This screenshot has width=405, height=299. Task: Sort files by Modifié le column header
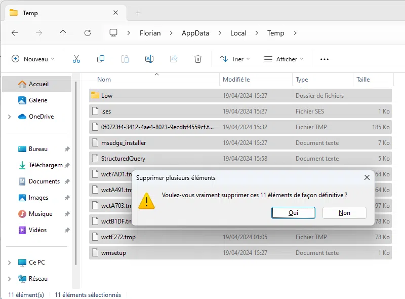tap(236, 80)
